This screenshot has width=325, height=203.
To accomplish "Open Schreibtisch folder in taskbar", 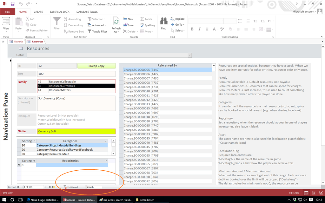I will point(145,200).
